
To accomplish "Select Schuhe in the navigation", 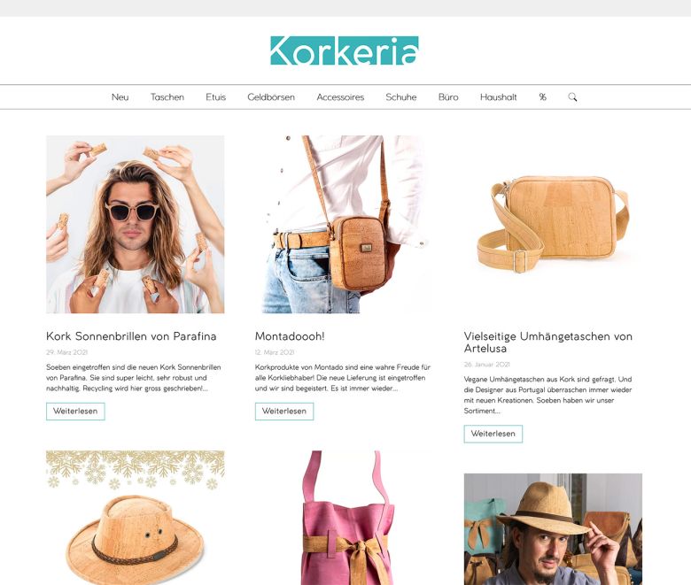I will tap(401, 96).
